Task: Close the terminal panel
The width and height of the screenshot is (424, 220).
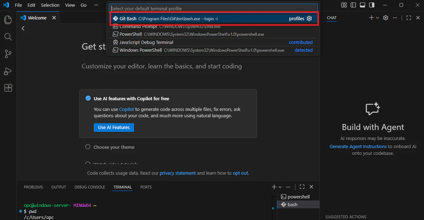Action: pos(311,187)
